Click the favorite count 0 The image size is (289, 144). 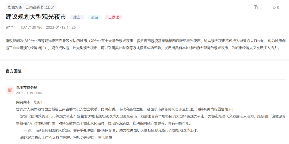point(278,7)
